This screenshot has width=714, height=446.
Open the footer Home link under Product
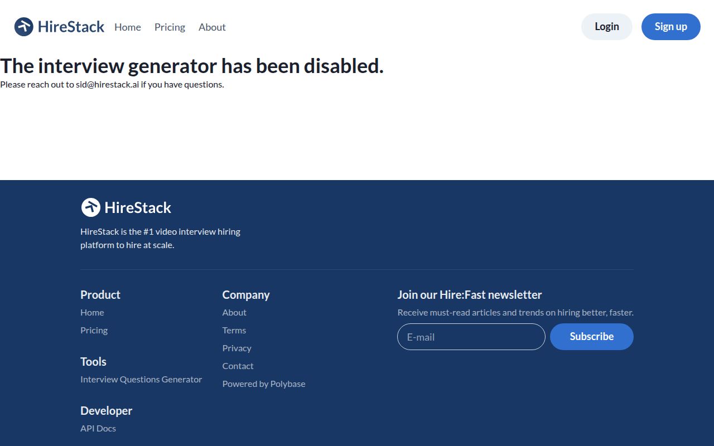(92, 312)
